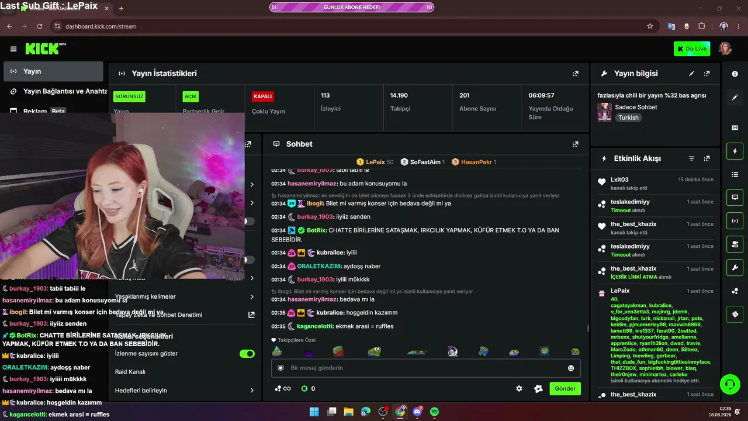Open the user profile avatar menu
This screenshot has height=421, width=748.
click(x=725, y=49)
